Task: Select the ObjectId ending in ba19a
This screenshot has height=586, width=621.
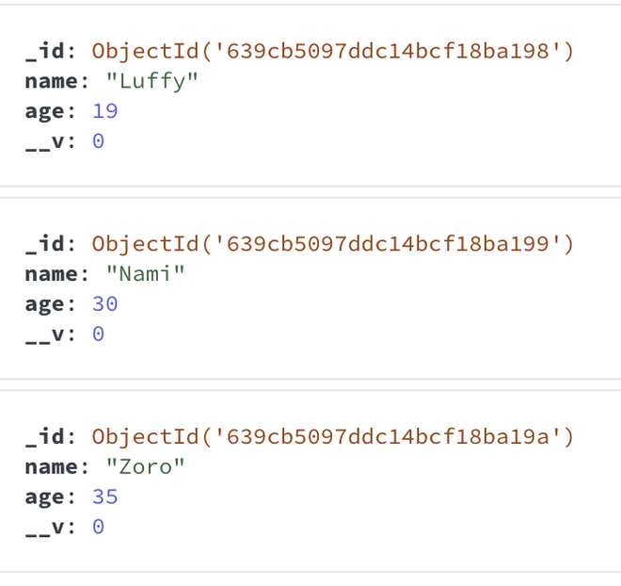Action: click(x=332, y=436)
